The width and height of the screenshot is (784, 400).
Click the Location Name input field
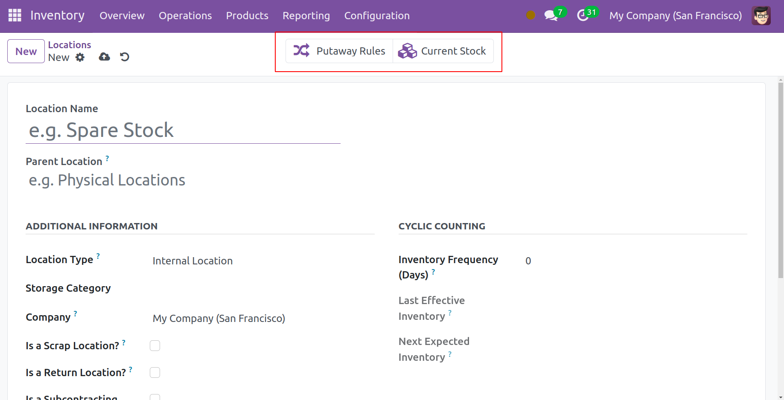pyautogui.click(x=183, y=130)
